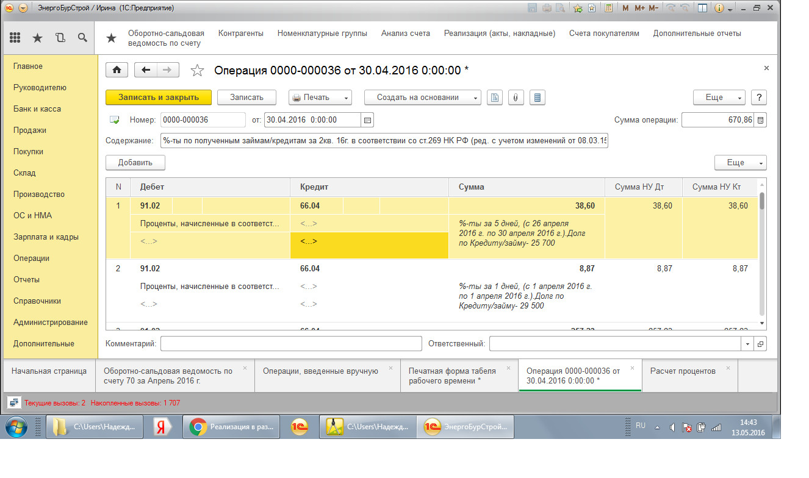Open the Зарплата и кадры section
Image resolution: width=809 pixels, height=478 pixels.
pos(46,237)
